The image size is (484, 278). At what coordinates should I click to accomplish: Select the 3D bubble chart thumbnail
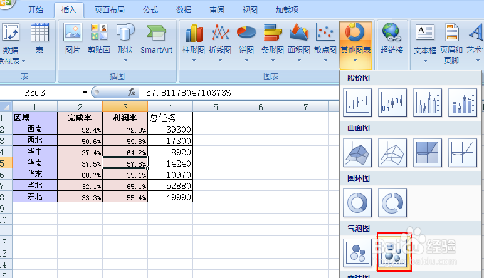coord(392,252)
